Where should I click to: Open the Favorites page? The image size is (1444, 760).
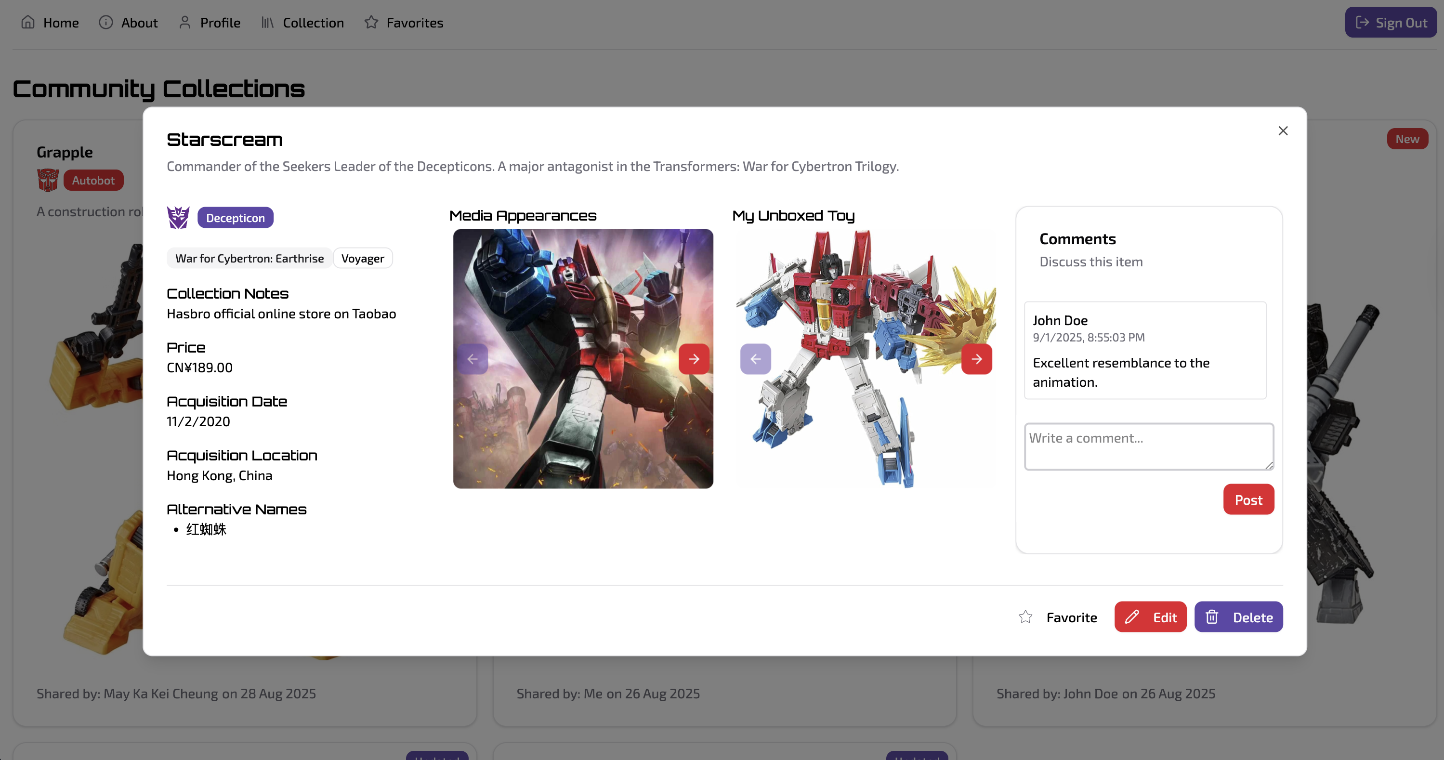[404, 23]
